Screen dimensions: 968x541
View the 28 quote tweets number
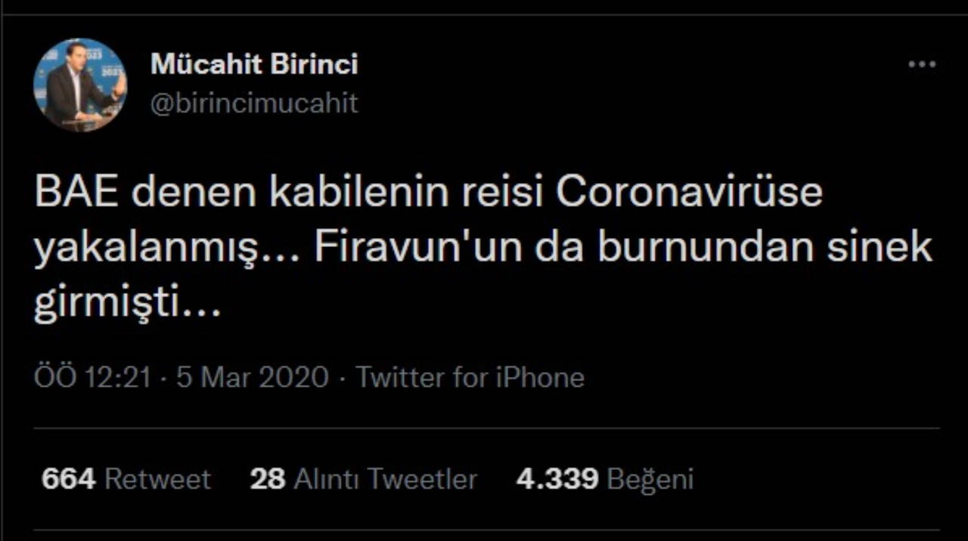267,479
